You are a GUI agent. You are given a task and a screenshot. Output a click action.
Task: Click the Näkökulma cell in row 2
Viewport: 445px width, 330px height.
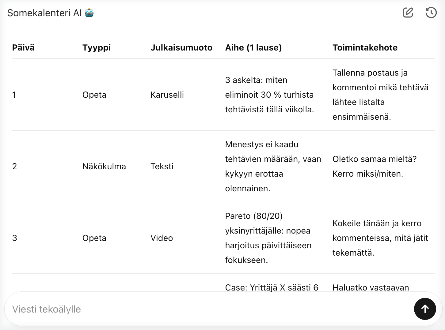(104, 166)
